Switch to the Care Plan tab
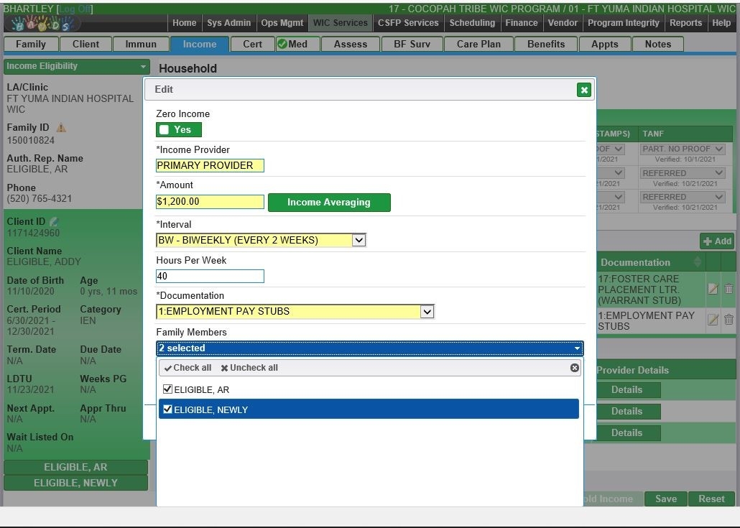The width and height of the screenshot is (740, 528). tap(478, 44)
